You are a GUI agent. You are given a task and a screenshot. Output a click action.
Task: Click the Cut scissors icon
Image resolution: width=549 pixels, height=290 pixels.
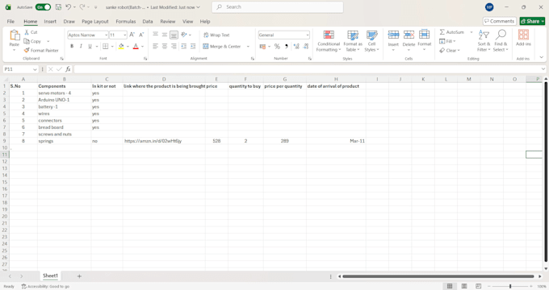(x=27, y=32)
